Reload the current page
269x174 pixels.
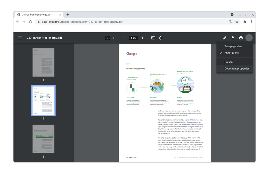pyautogui.click(x=30, y=21)
